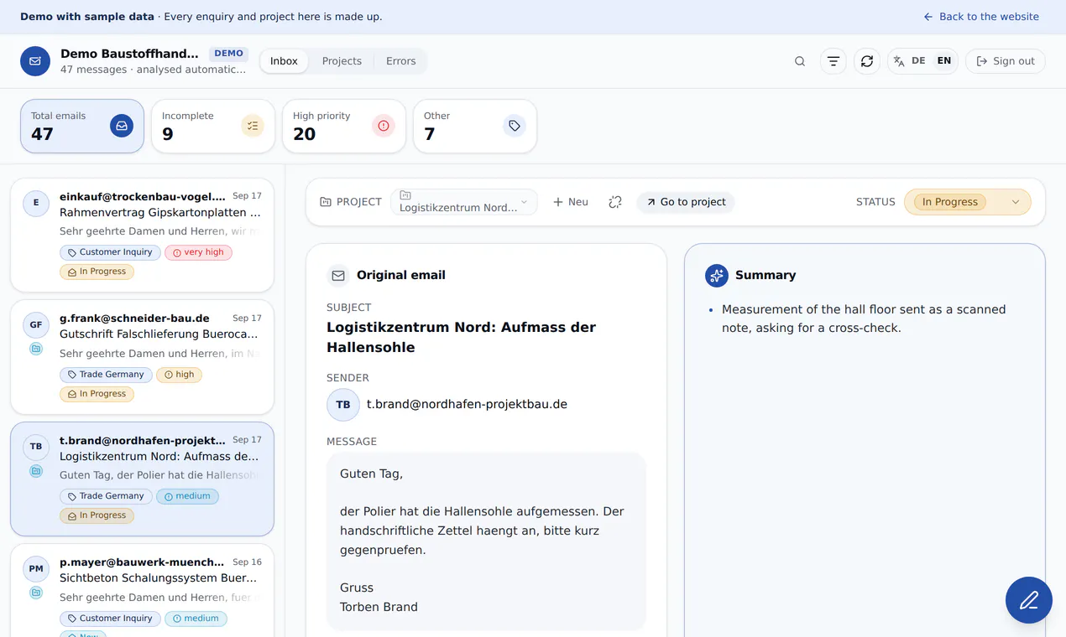This screenshot has width=1066, height=637.
Task: Click the blue mail logo icon
Action: [x=35, y=61]
